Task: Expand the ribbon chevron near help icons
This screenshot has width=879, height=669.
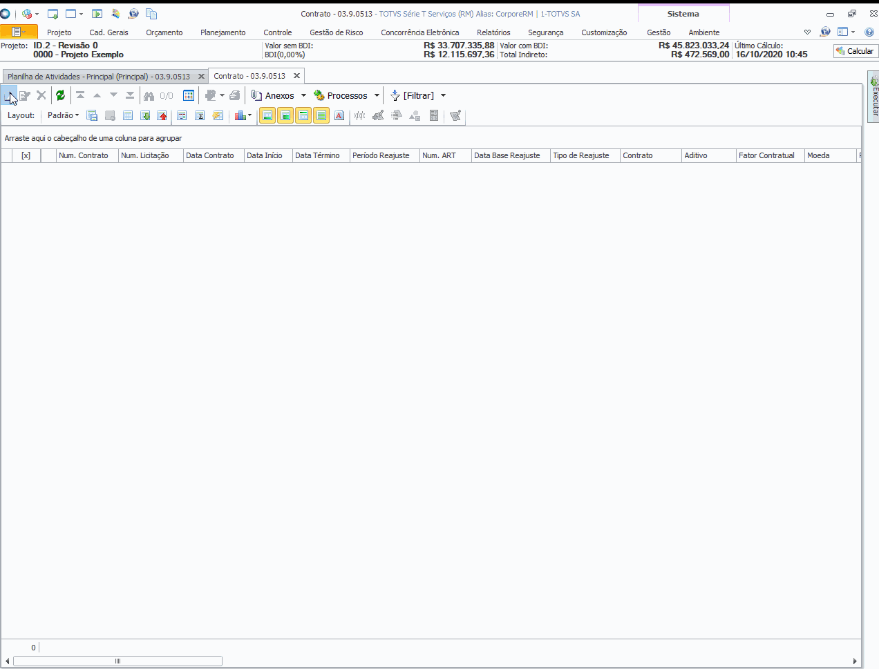Action: (807, 32)
